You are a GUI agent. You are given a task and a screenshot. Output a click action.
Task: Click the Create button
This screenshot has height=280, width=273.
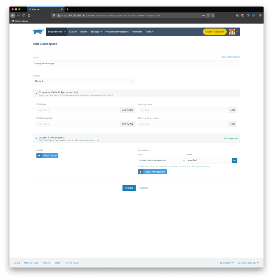tap(129, 188)
